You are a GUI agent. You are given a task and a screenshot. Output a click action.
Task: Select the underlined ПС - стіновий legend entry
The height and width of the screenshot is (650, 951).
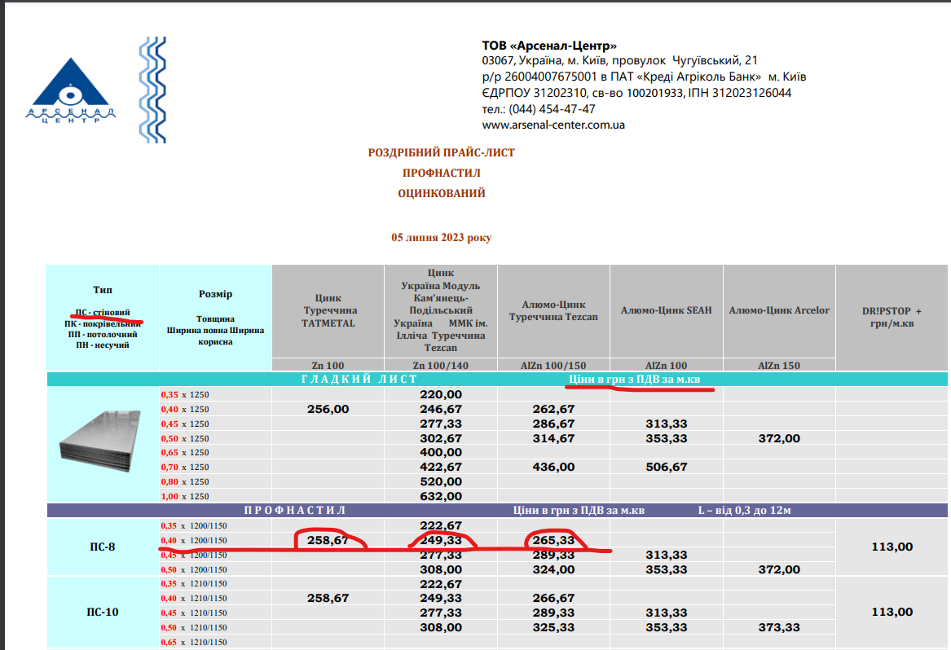point(103,312)
